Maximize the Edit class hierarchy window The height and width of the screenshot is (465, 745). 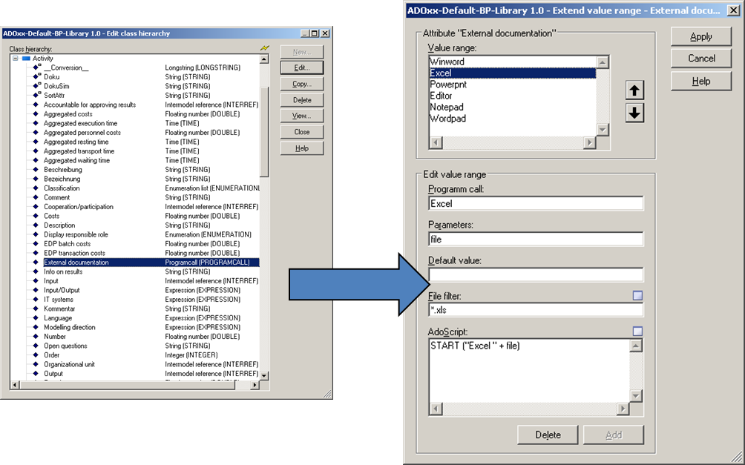[315, 33]
